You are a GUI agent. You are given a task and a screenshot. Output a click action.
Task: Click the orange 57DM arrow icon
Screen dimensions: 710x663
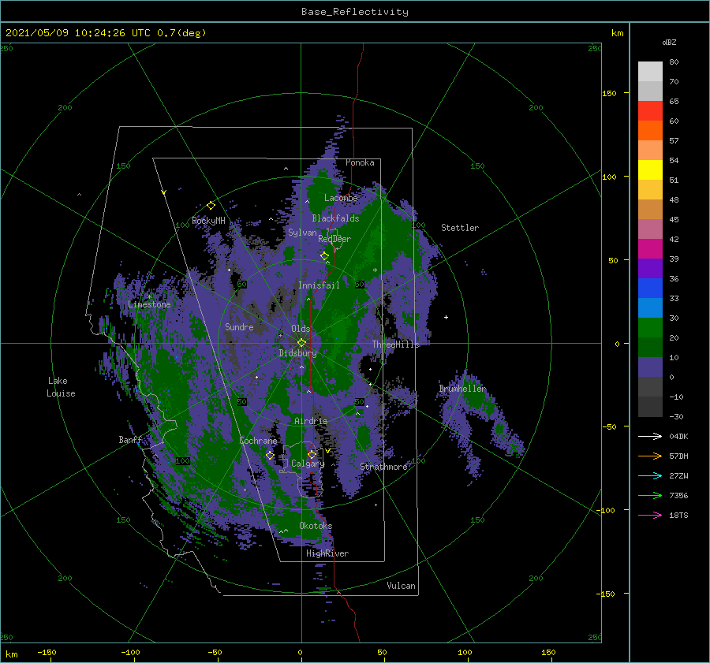650,456
